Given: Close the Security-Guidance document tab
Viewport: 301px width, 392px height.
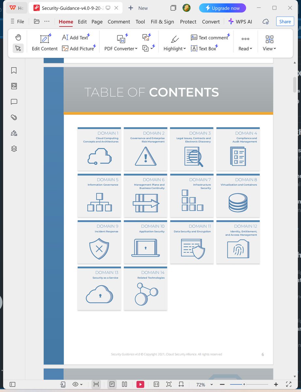Looking at the screenshot, I should pyautogui.click(x=116, y=8).
